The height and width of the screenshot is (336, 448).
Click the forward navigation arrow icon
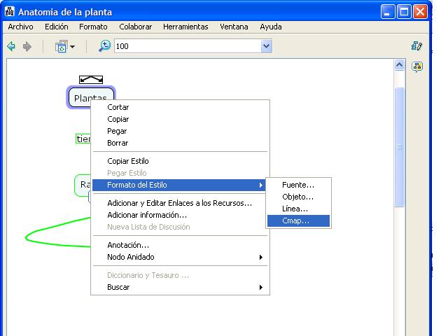(x=27, y=46)
